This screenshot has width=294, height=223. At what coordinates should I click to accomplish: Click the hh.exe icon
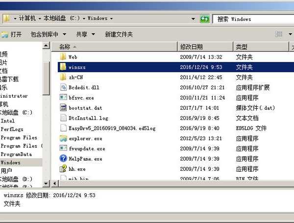coord(63,169)
